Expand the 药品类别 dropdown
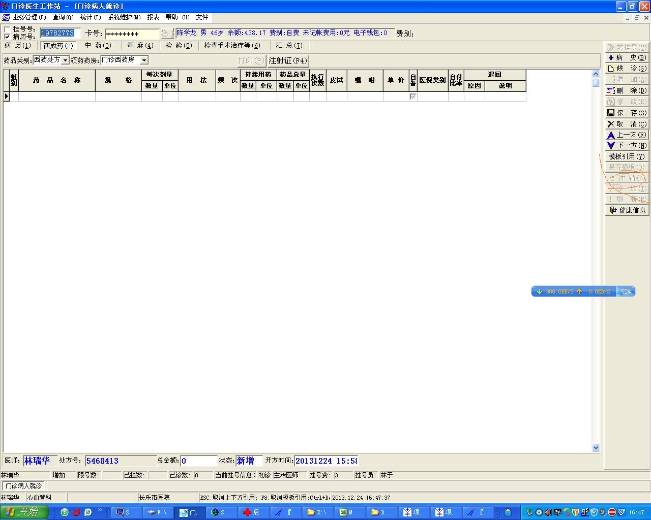651x520 pixels. pos(65,60)
